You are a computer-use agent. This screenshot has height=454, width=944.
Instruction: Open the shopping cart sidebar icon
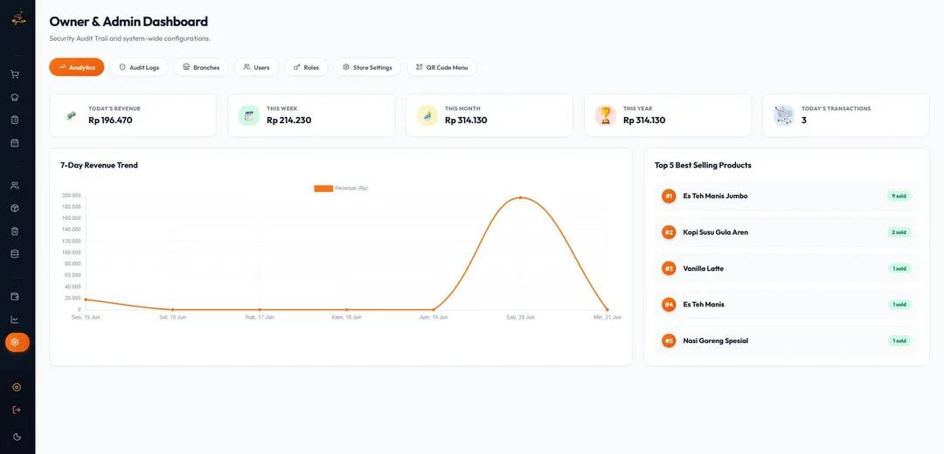click(15, 74)
